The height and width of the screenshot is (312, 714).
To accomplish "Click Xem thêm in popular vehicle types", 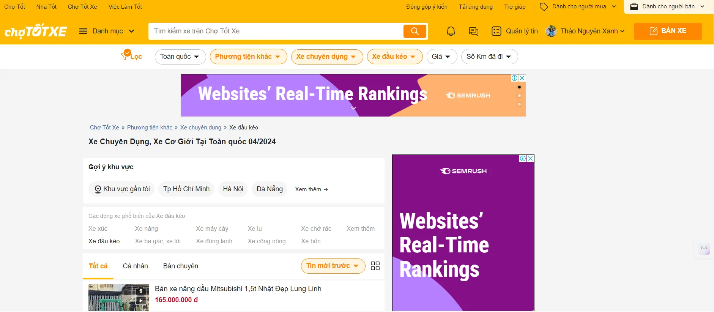I will click(x=361, y=228).
